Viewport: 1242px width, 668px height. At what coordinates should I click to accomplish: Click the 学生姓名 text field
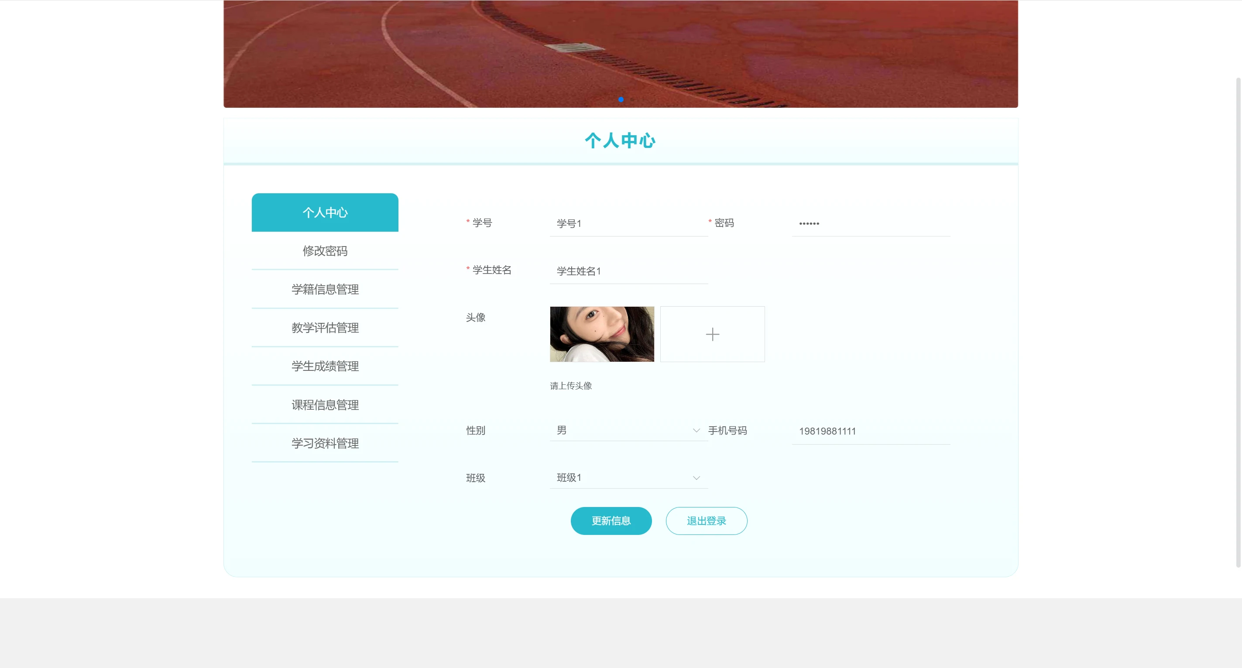click(628, 271)
